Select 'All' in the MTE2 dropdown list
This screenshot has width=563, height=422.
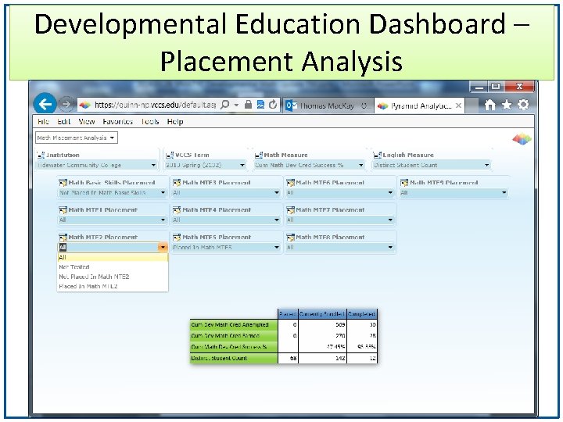coord(113,257)
